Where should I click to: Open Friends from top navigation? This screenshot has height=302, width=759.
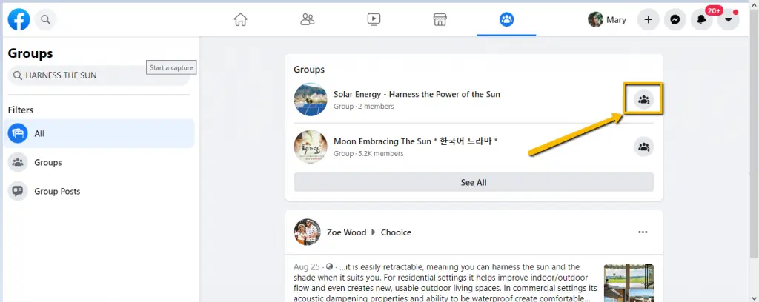[x=308, y=19]
